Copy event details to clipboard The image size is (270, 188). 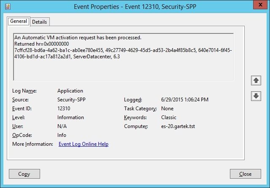tap(24, 174)
